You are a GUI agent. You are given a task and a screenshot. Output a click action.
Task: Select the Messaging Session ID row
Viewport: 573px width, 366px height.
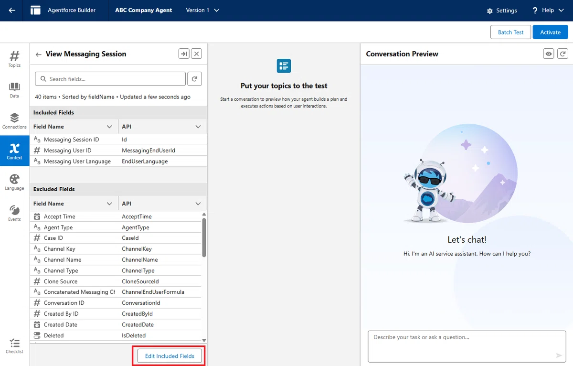click(118, 140)
